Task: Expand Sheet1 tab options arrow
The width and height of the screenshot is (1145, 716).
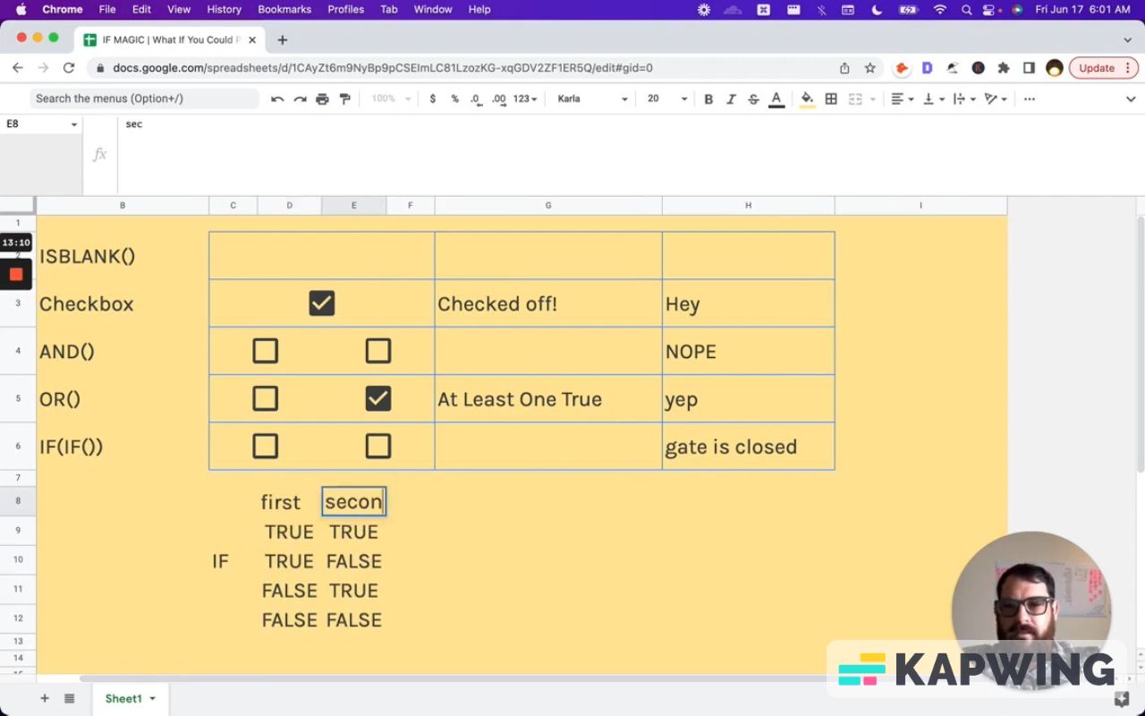Action: (152, 698)
